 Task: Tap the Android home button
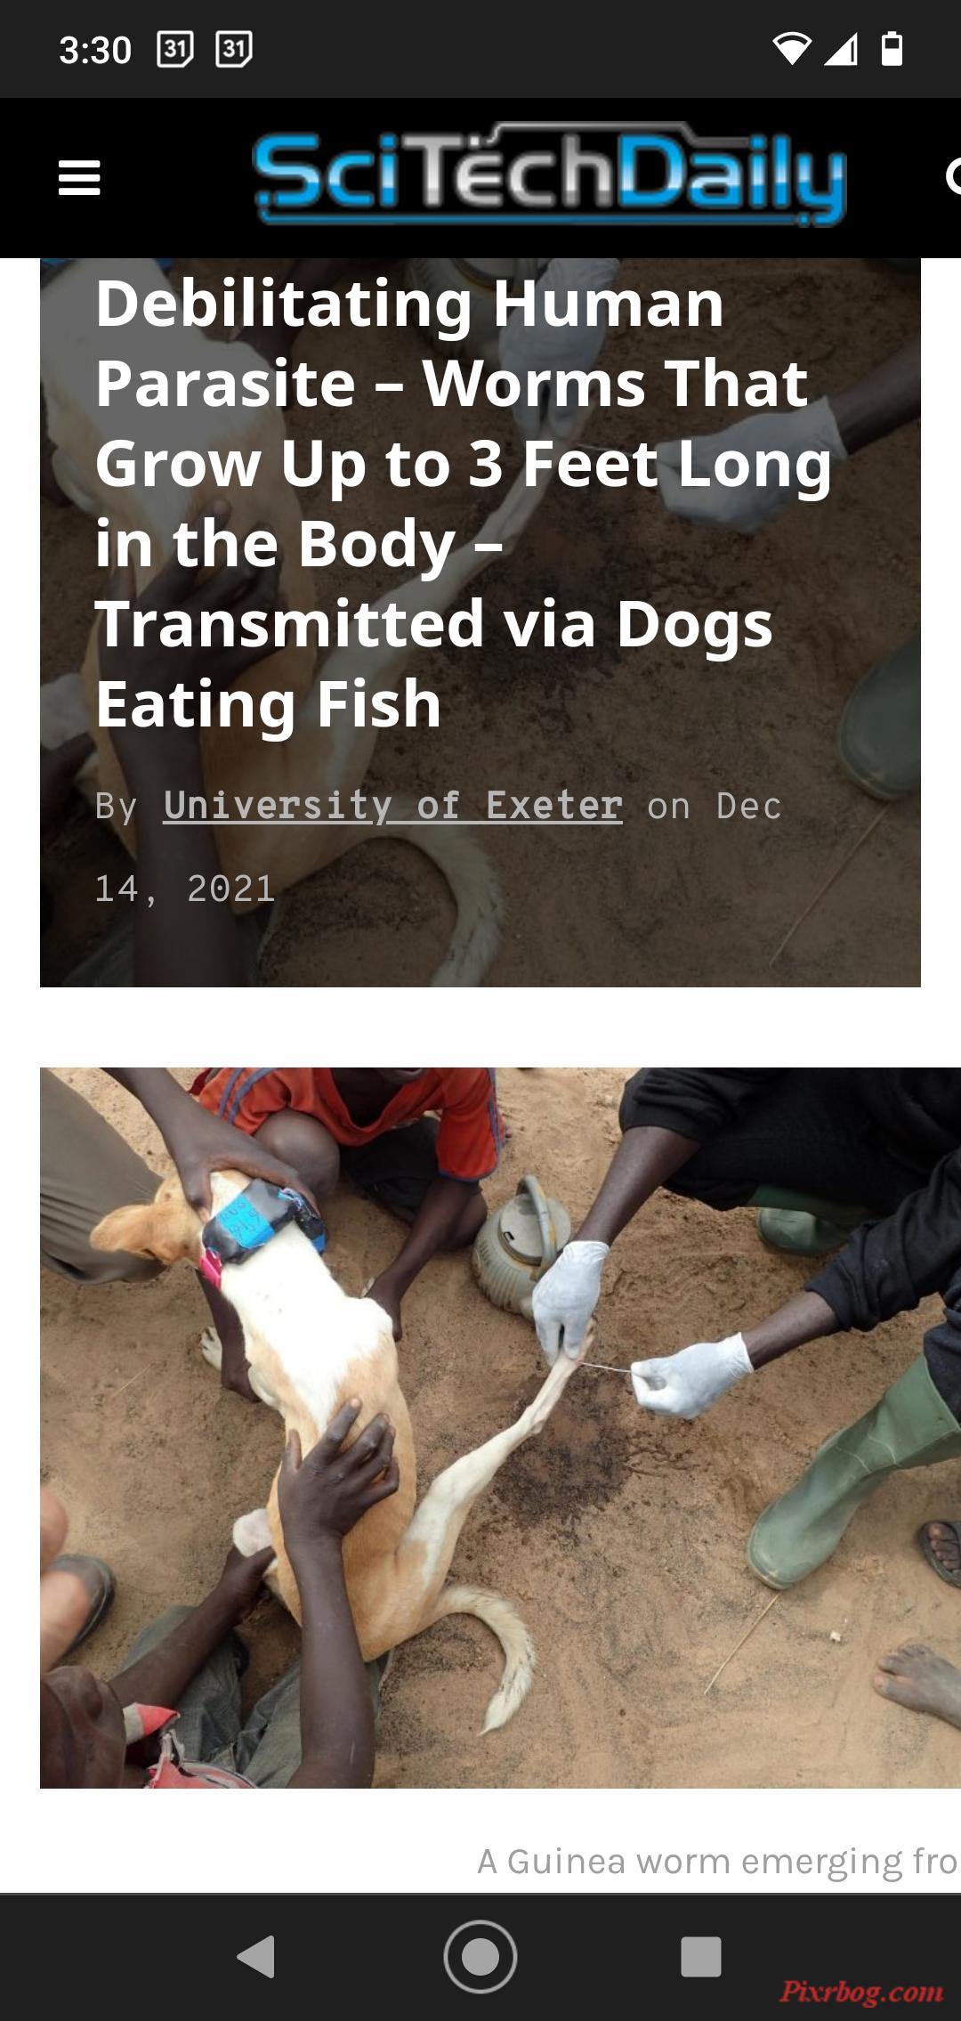(x=480, y=1956)
